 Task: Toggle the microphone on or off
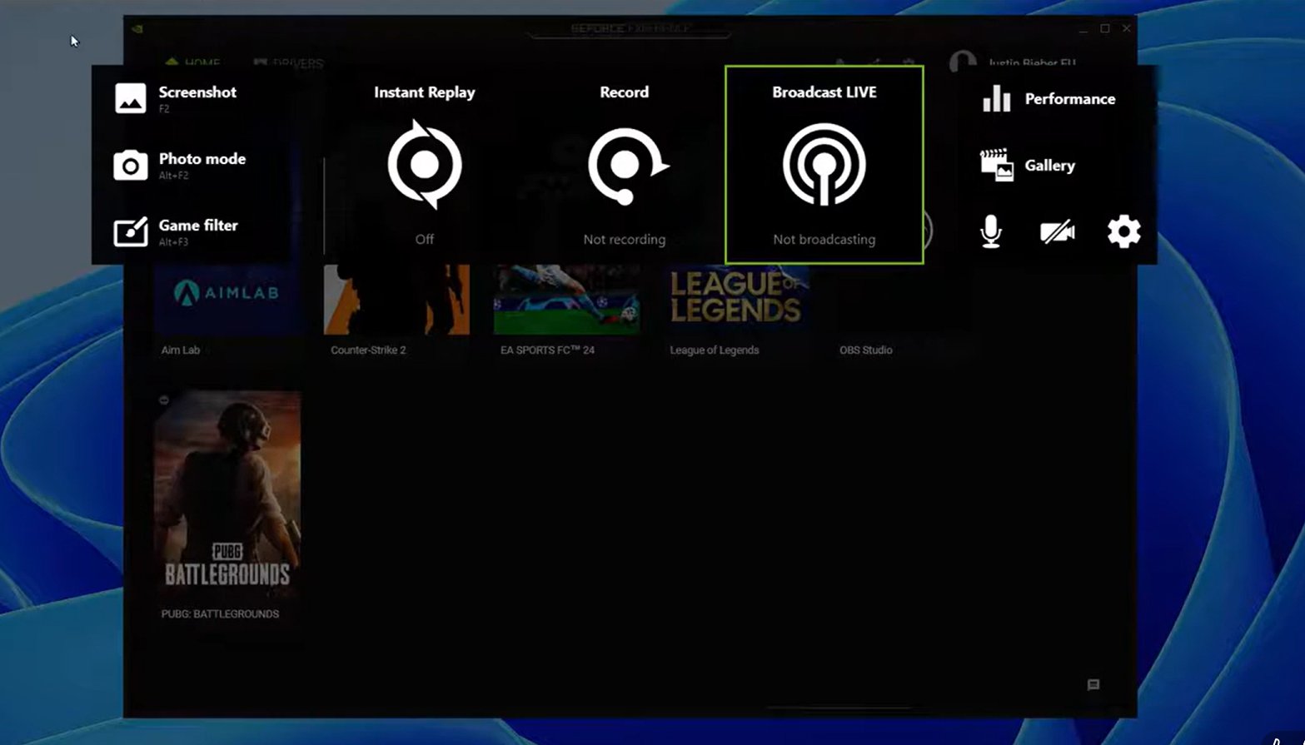pyautogui.click(x=992, y=231)
